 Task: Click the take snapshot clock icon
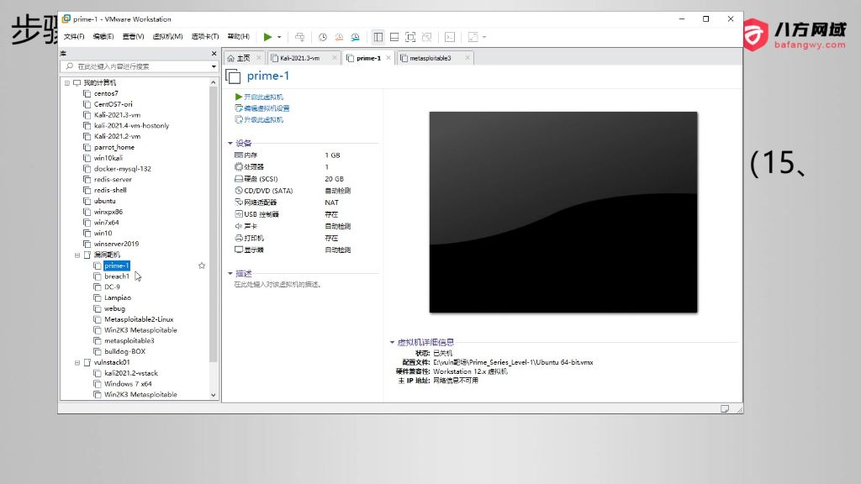[322, 37]
